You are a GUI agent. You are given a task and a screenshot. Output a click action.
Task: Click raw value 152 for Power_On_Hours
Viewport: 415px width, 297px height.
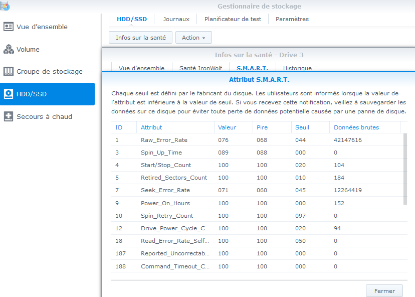(339, 203)
